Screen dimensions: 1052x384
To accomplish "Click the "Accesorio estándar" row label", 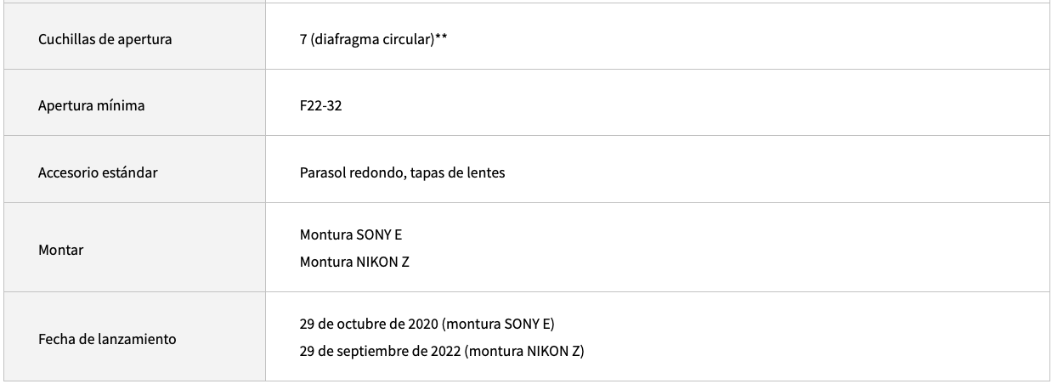I will (98, 172).
